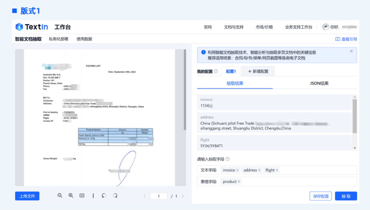Click the 新增配置 add configuration tab
The height and width of the screenshot is (210, 370).
tap(258, 71)
